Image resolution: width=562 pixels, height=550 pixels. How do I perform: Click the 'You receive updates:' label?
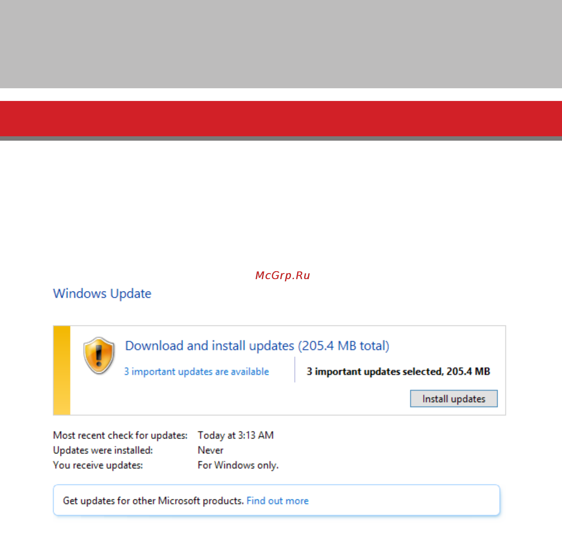[x=98, y=465]
